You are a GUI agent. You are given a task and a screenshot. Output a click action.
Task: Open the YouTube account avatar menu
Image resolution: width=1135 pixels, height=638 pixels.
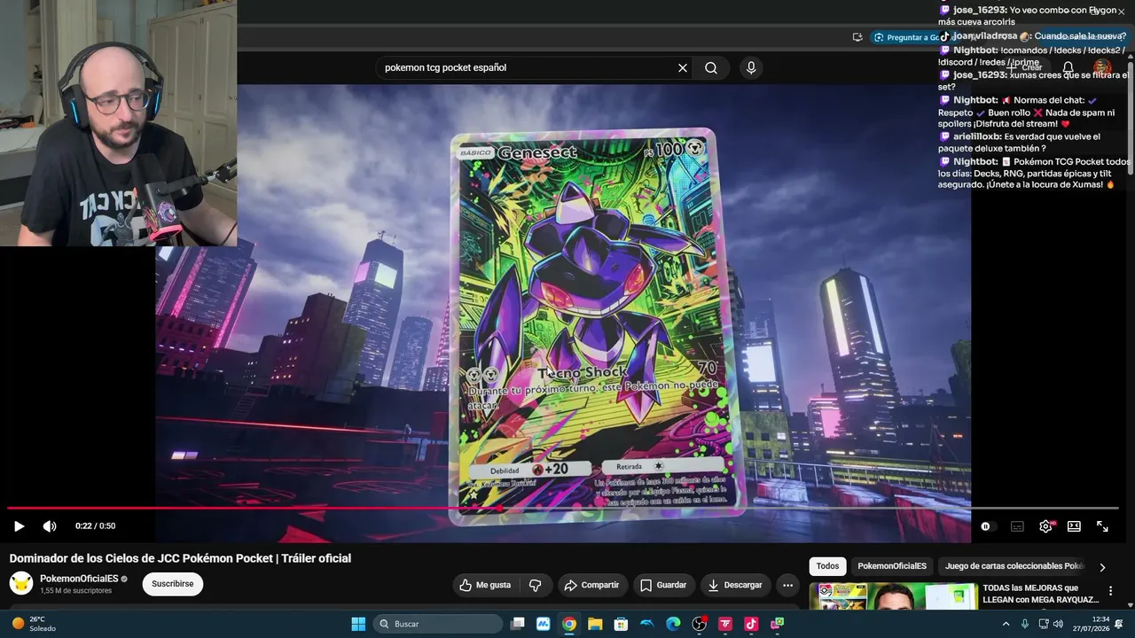1102,67
